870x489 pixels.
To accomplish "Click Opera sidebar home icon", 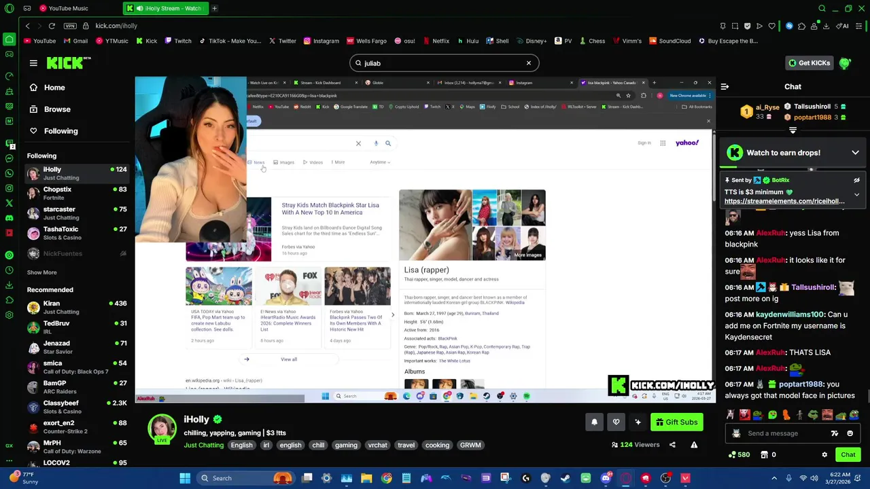I will tap(9, 39).
